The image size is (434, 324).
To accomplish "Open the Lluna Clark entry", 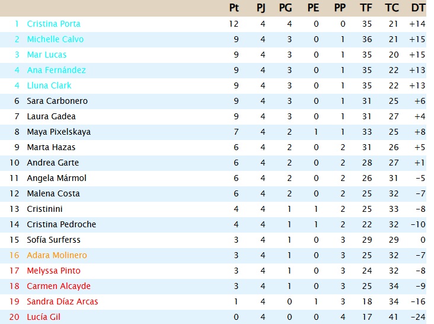I will [49, 85].
